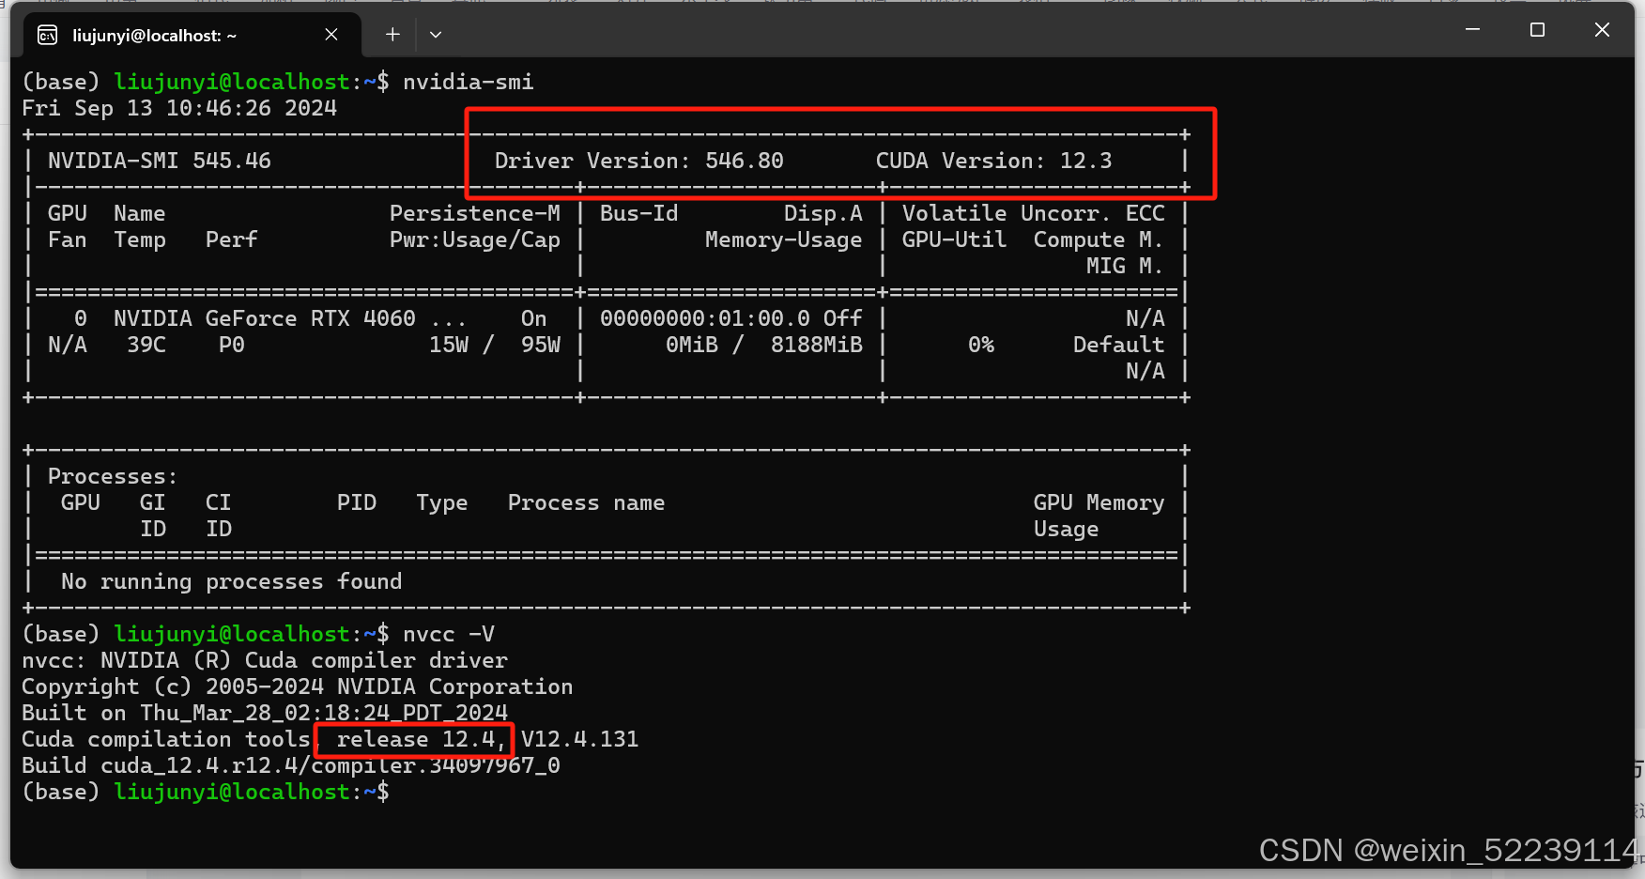Click the Driver Version 546.80 text
The height and width of the screenshot is (879, 1645).
(638, 162)
